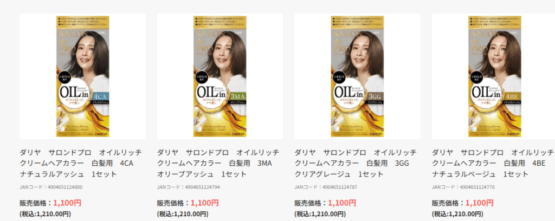Click the 1,100円 price of the 3GG item
The width and height of the screenshot is (555, 221).
(342, 203)
